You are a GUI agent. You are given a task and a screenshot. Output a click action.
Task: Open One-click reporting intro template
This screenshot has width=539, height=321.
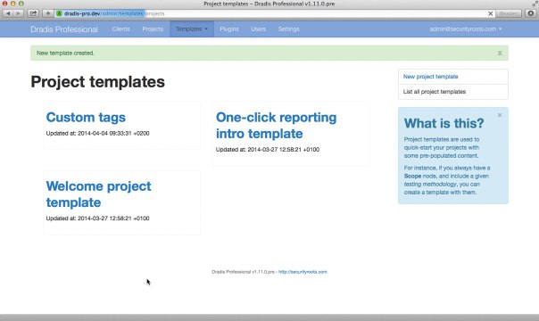pyautogui.click(x=276, y=126)
